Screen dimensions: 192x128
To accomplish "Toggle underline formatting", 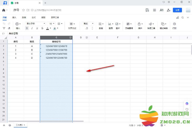I will 37,28.
